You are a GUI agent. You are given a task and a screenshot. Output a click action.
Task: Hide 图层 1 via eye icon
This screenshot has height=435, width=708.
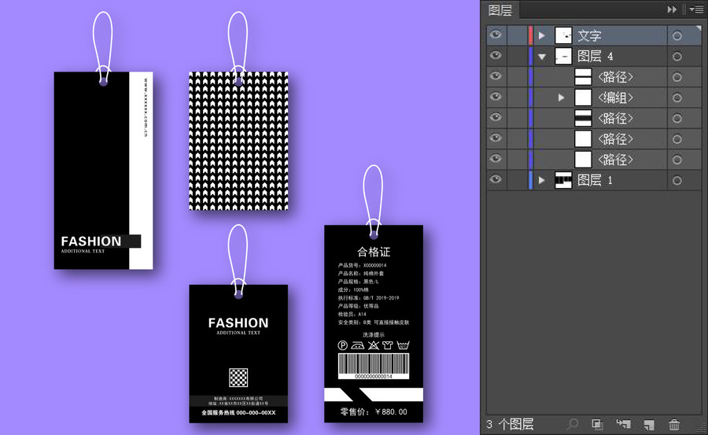[x=496, y=179]
